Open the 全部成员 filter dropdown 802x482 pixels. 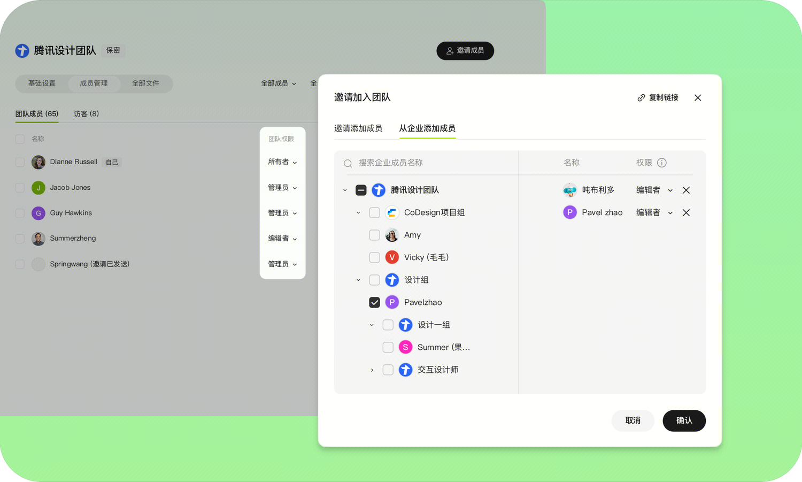[x=277, y=83]
